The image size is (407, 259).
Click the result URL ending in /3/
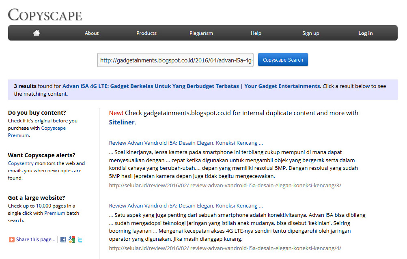[x=225, y=185]
